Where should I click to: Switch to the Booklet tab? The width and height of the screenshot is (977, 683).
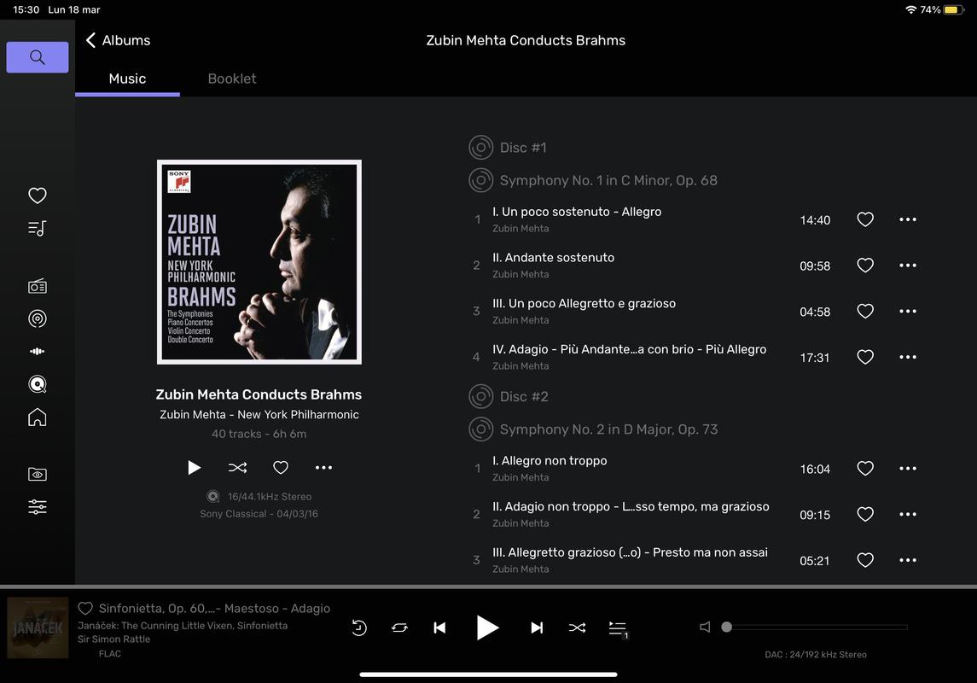(x=232, y=79)
